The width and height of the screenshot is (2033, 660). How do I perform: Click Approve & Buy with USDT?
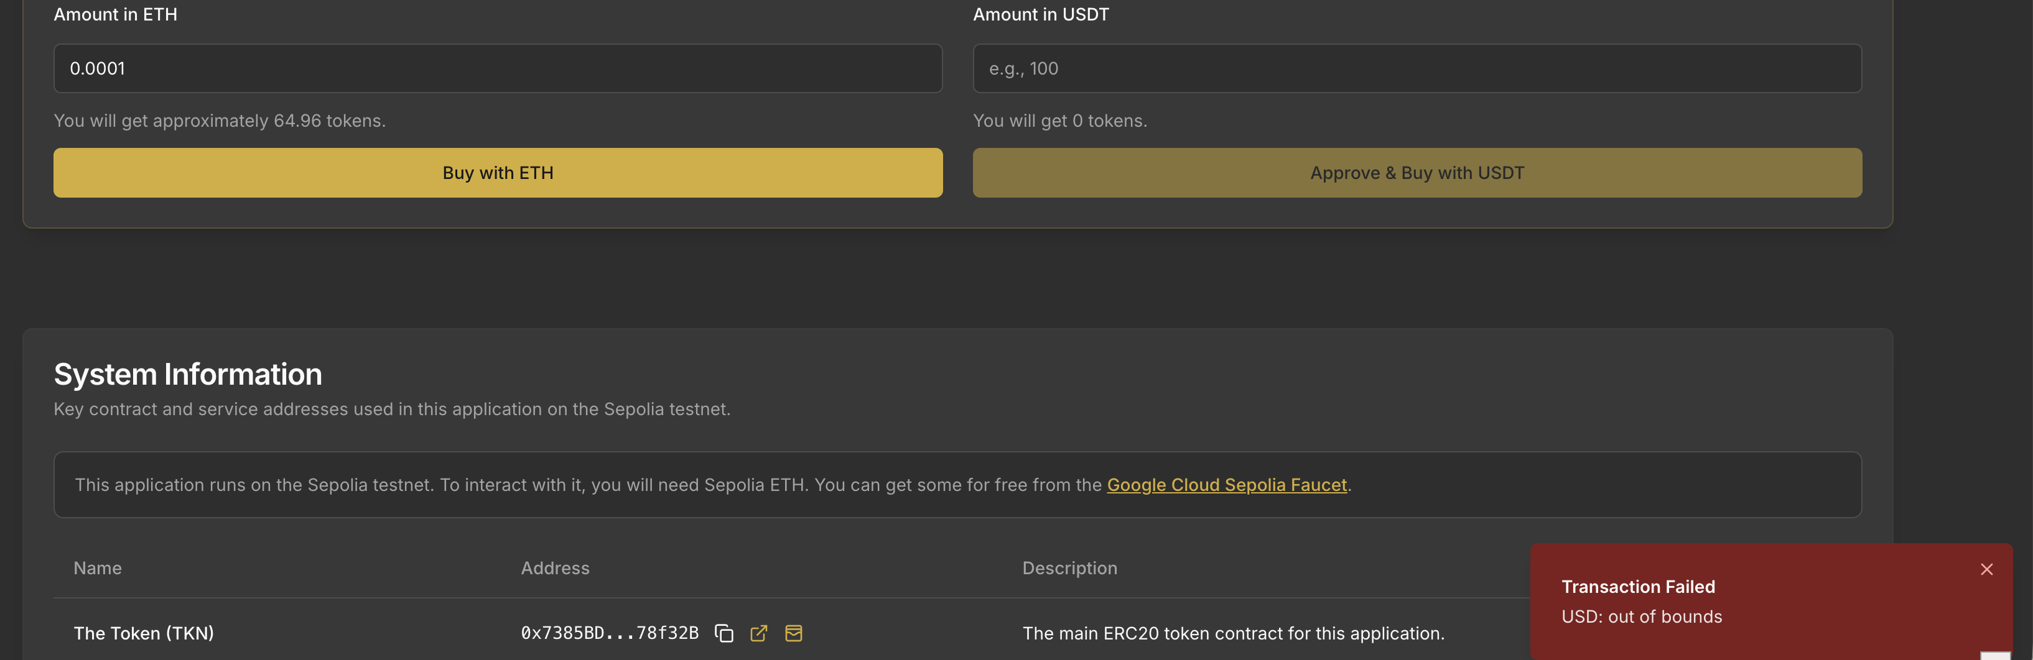1417,173
